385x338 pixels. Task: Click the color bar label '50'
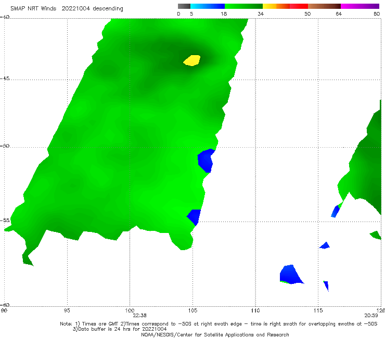point(307,14)
